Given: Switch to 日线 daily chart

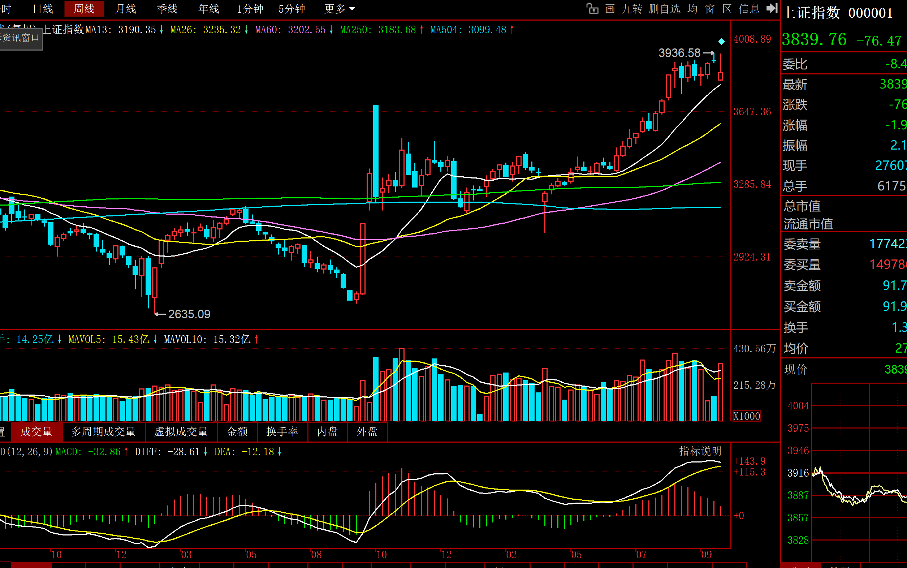Looking at the screenshot, I should (43, 9).
